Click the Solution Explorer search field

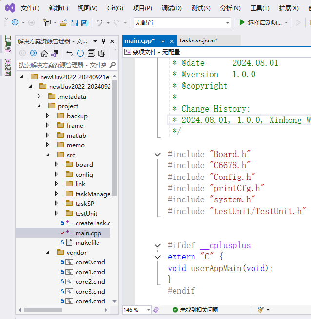(67, 65)
